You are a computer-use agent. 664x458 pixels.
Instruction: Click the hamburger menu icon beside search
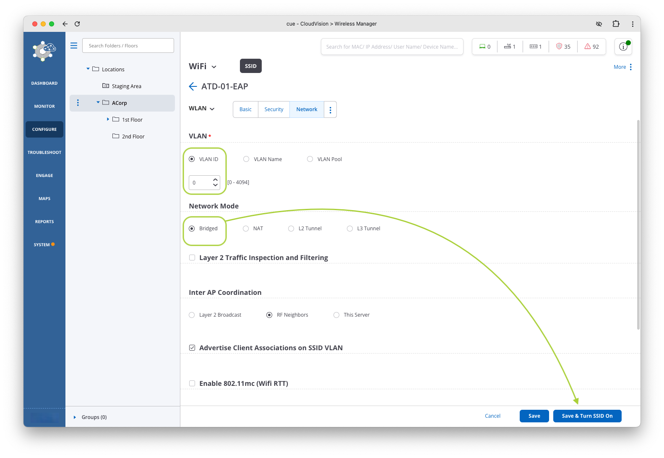pyautogui.click(x=74, y=46)
